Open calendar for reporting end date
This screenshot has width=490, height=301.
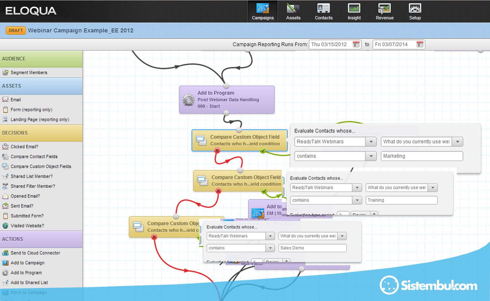pyautogui.click(x=420, y=44)
